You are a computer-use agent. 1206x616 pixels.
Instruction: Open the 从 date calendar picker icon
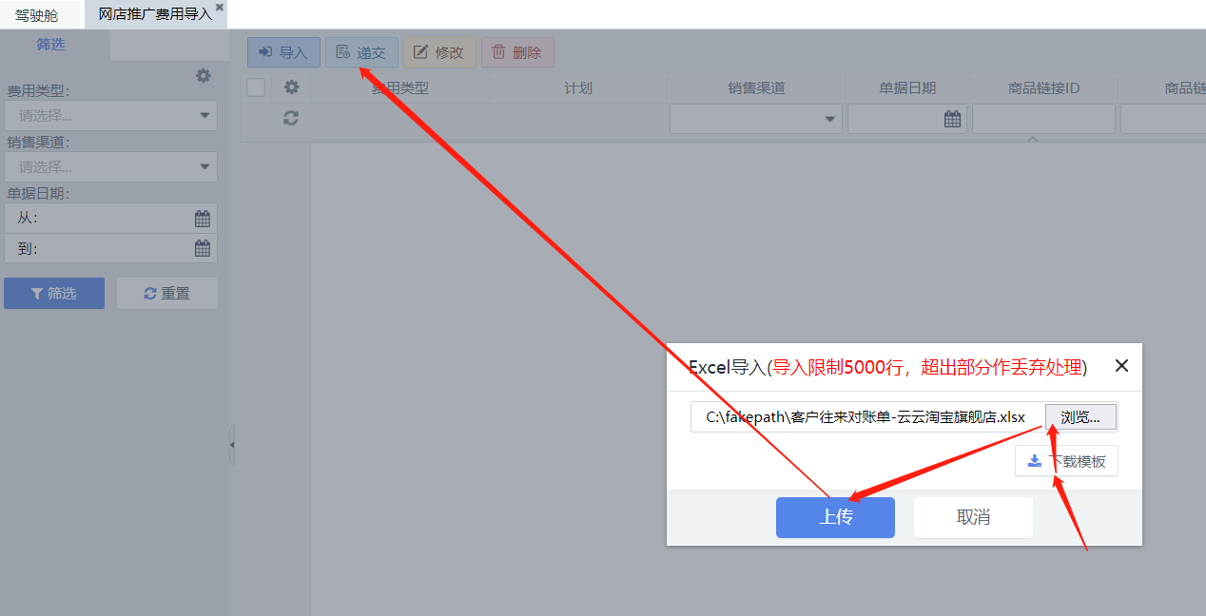(202, 219)
